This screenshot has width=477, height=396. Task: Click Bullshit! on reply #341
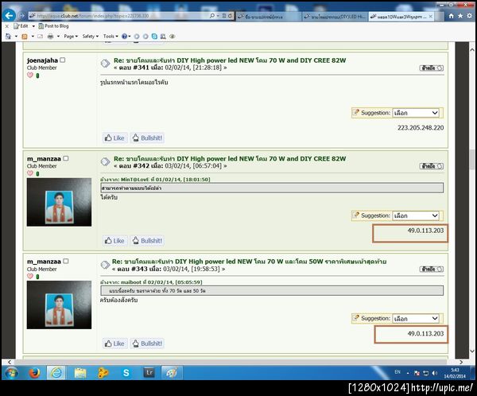pyautogui.click(x=148, y=138)
